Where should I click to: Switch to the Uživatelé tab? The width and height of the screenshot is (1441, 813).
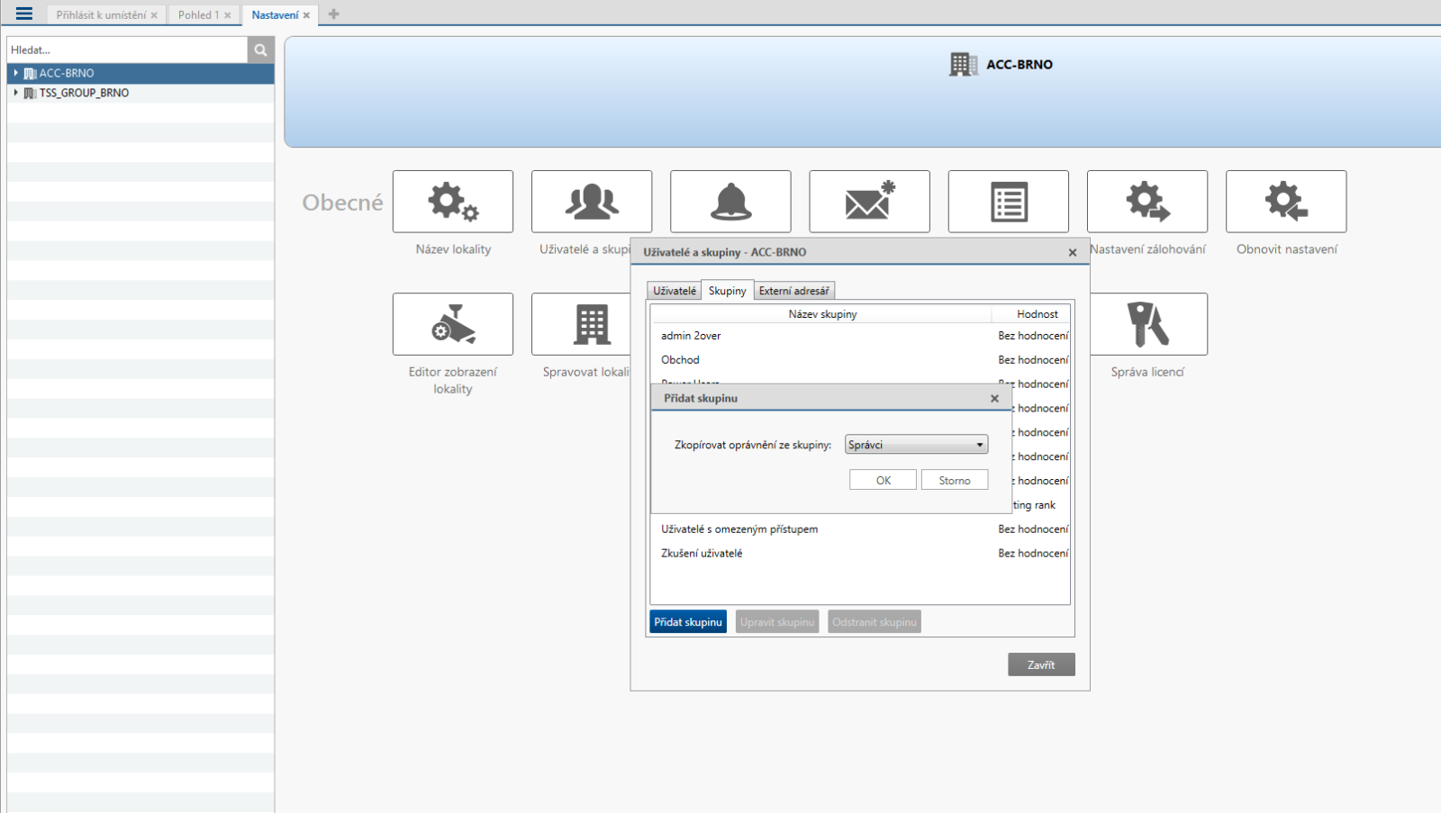(x=674, y=291)
